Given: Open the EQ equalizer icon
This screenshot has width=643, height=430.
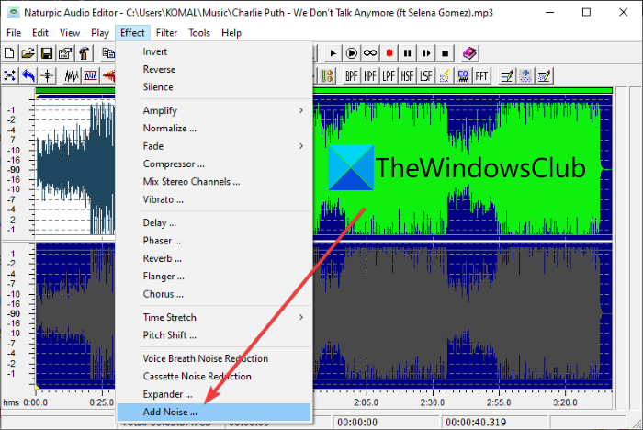Looking at the screenshot, I should 463,76.
